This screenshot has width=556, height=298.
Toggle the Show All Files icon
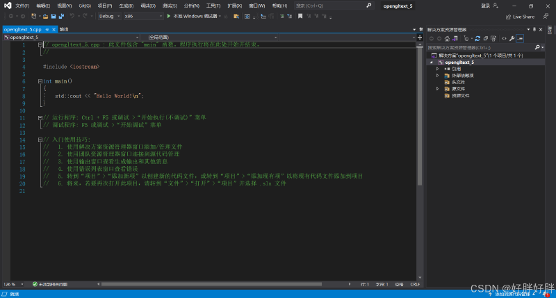click(493, 39)
